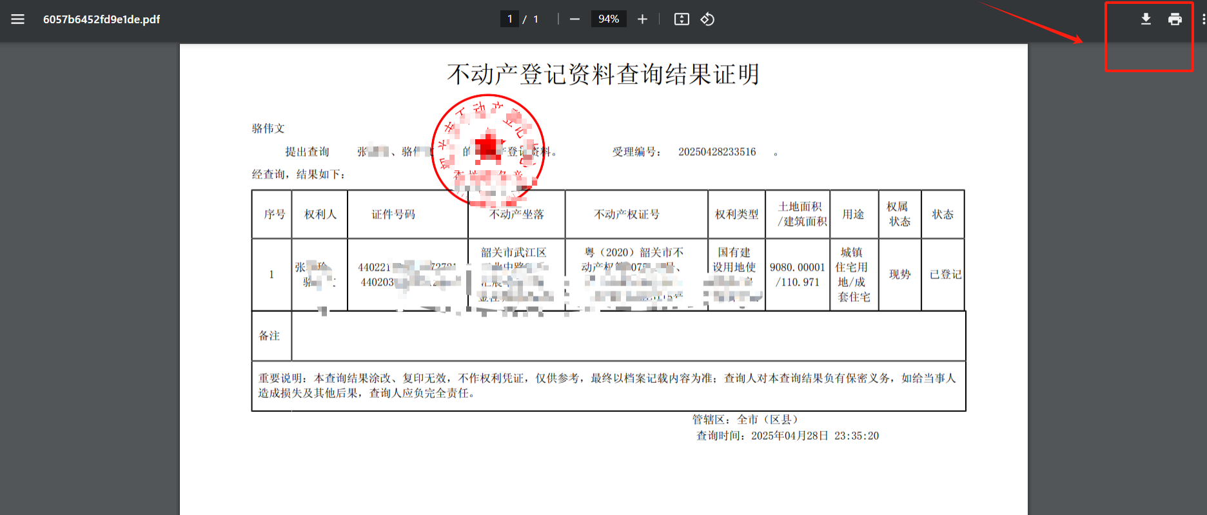Select the current page number field
Image resolution: width=1207 pixels, height=515 pixels.
[x=509, y=19]
